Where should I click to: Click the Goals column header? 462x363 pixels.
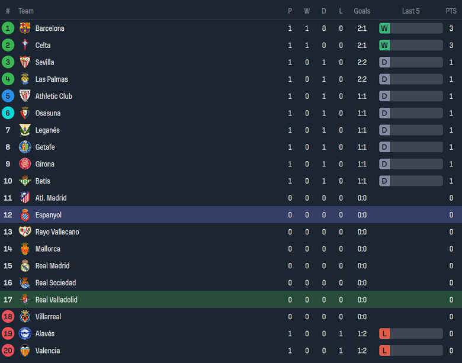click(x=362, y=11)
